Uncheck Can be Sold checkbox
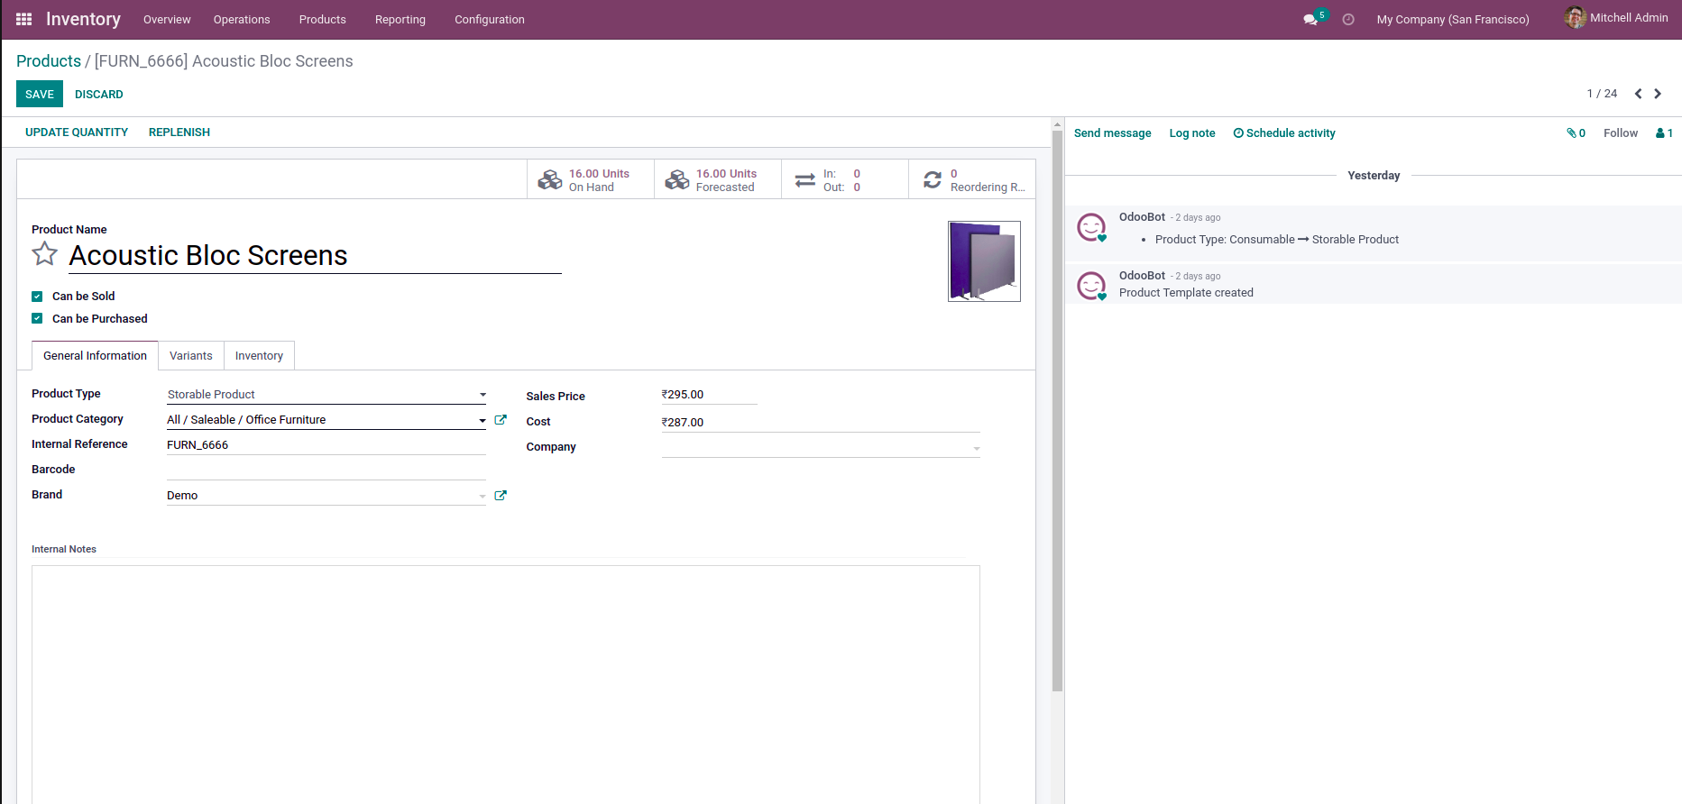 [x=37, y=297]
